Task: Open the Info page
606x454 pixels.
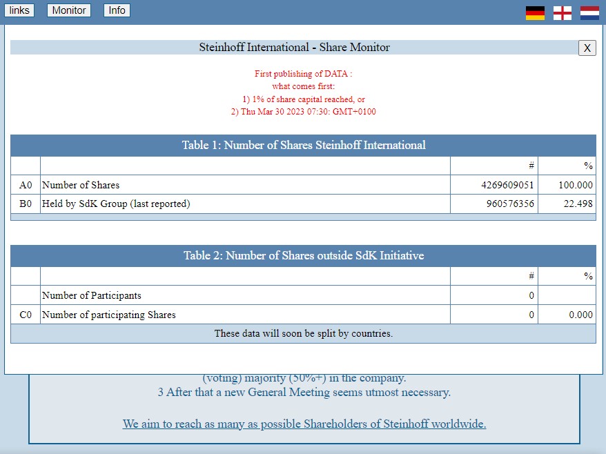Action: point(116,10)
